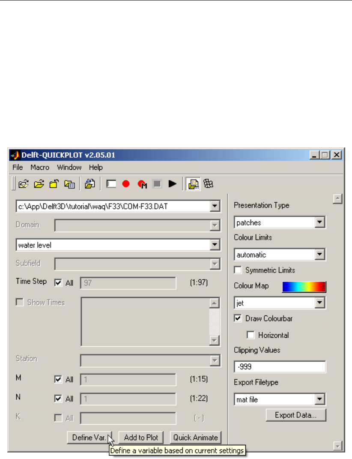Enable Horizontal colourbar checkbox
The height and width of the screenshot is (459, 352).
pos(251,335)
